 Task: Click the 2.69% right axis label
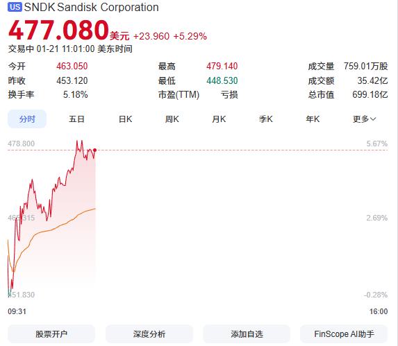[x=376, y=218]
